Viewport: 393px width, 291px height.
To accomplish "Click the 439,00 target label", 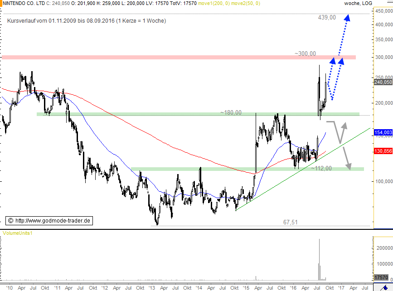I will pyautogui.click(x=327, y=17).
